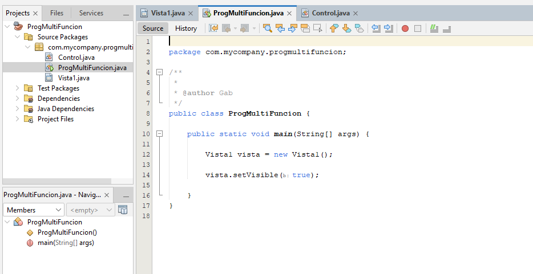Click the Forward navigation arrow icon
Viewport: 533px width, 274px height.
[244, 28]
